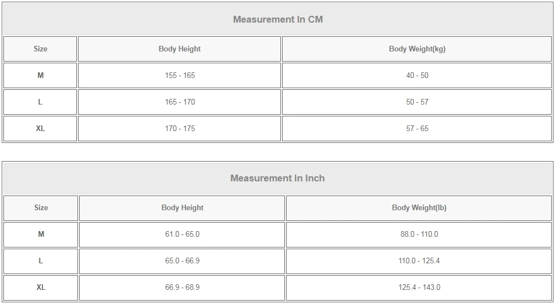Click the 66.9 - 68.9 height cell
Screen dimensions: 554x304
[182, 287]
